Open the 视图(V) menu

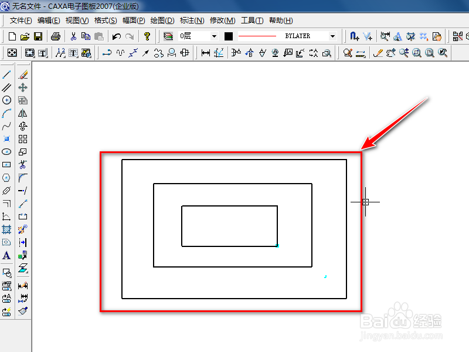pyautogui.click(x=77, y=21)
